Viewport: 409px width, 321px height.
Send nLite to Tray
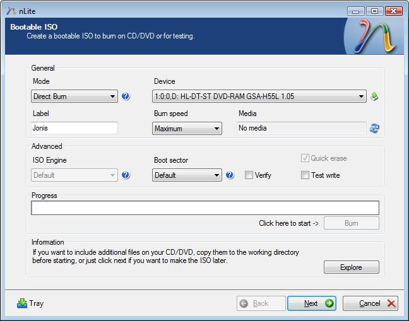coord(30,303)
